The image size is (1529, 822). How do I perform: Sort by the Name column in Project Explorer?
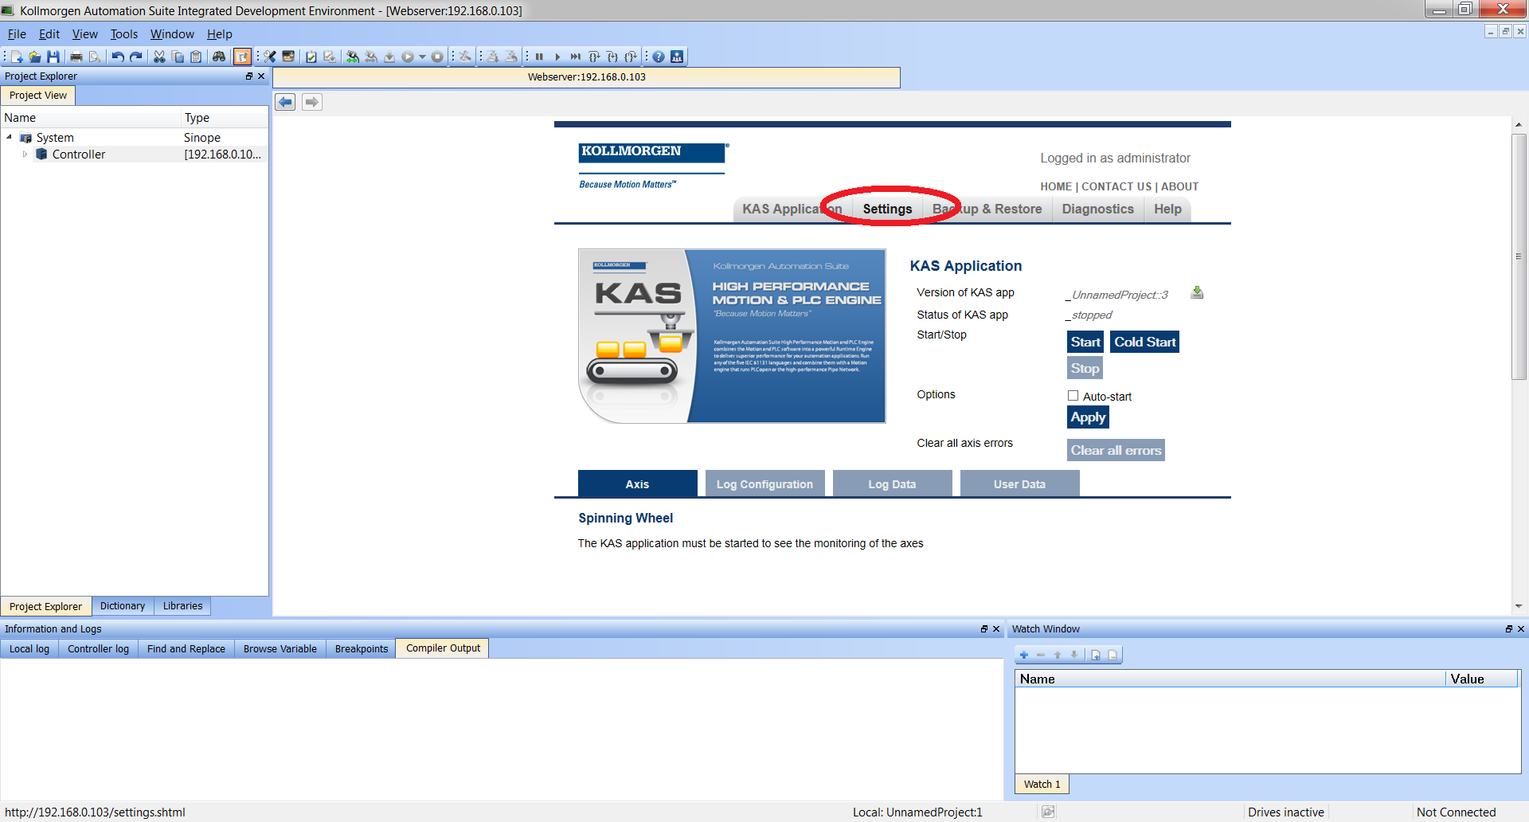tap(91, 117)
